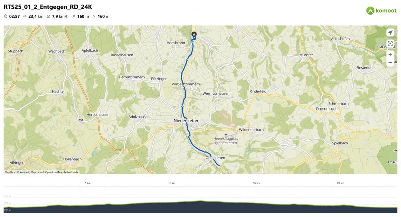Image resolution: width=401 pixels, height=217 pixels.
Task: Click the airfield plane icon near Niederstetten
Action: pyautogui.click(x=226, y=134)
